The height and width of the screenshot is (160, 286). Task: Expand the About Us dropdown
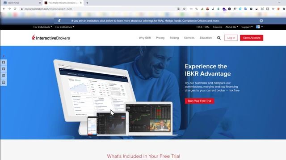pos(231,27)
